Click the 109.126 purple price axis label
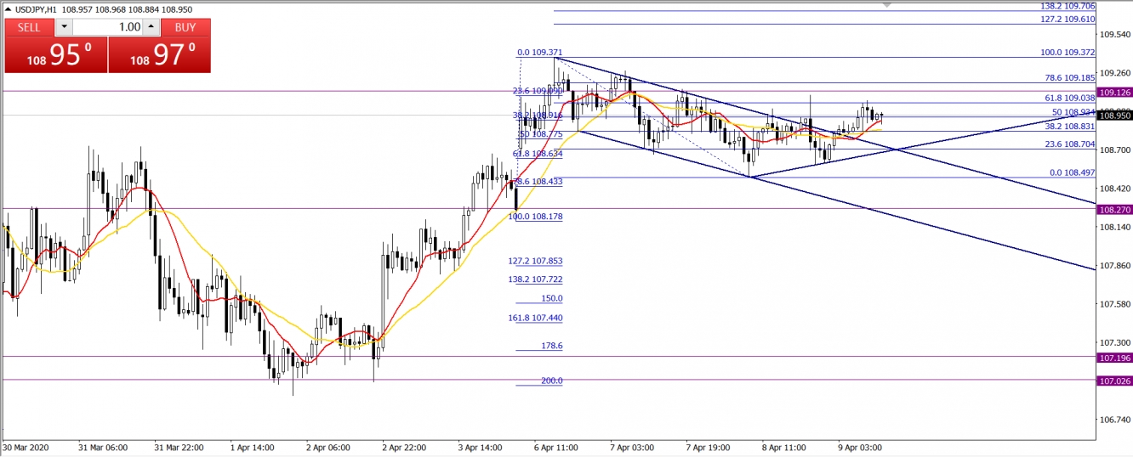The width and height of the screenshot is (1133, 457). coord(1114,92)
